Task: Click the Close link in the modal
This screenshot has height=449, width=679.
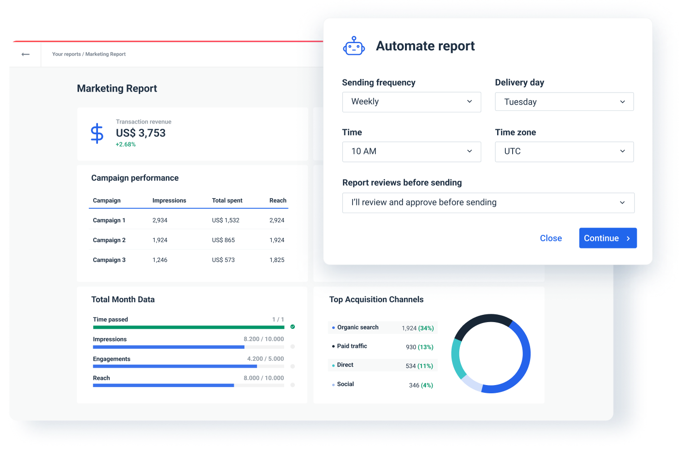Action: point(550,238)
